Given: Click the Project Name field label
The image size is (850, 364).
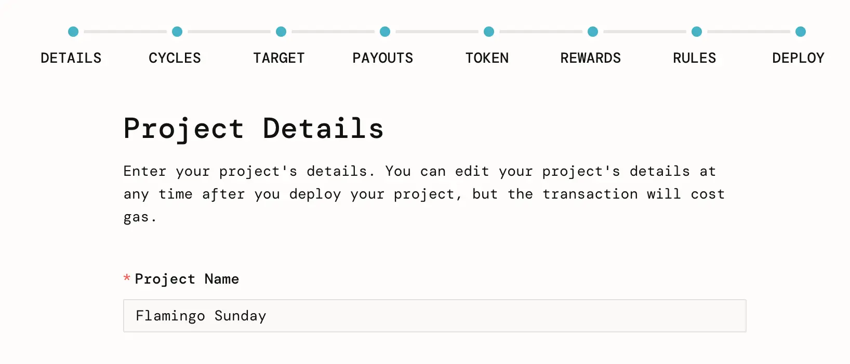Looking at the screenshot, I should (x=187, y=279).
